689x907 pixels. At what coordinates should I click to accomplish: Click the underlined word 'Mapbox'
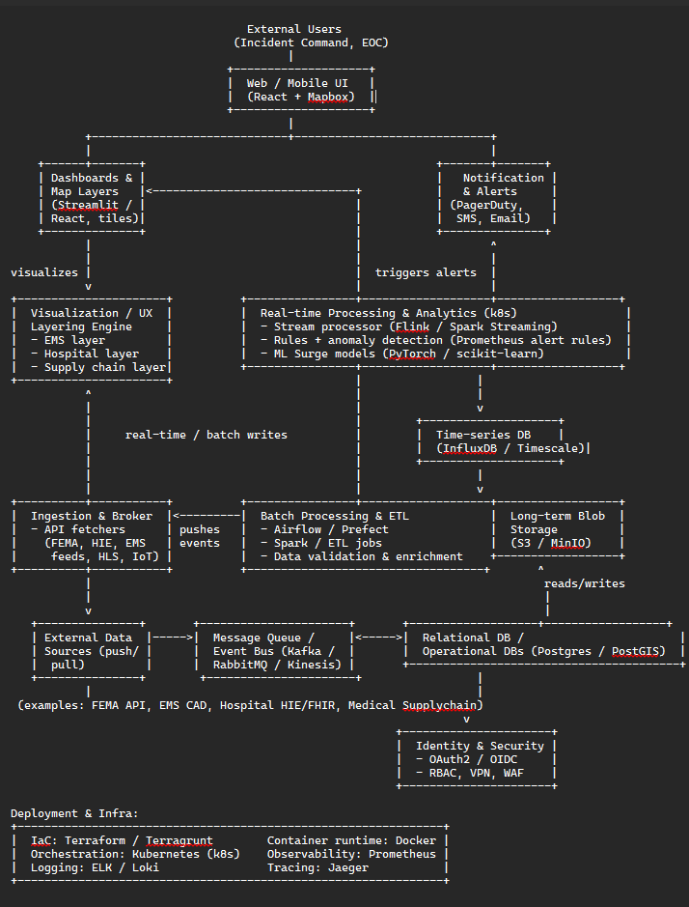pyautogui.click(x=328, y=97)
